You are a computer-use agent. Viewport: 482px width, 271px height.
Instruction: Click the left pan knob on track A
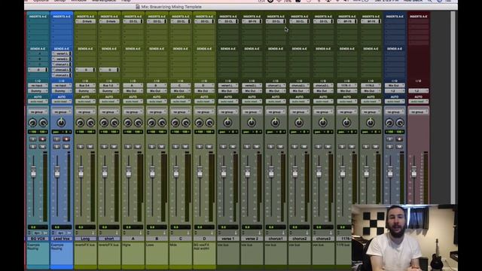pos(128,123)
